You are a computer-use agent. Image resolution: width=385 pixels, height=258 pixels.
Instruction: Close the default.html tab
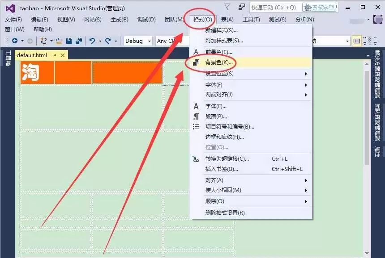(x=63, y=55)
